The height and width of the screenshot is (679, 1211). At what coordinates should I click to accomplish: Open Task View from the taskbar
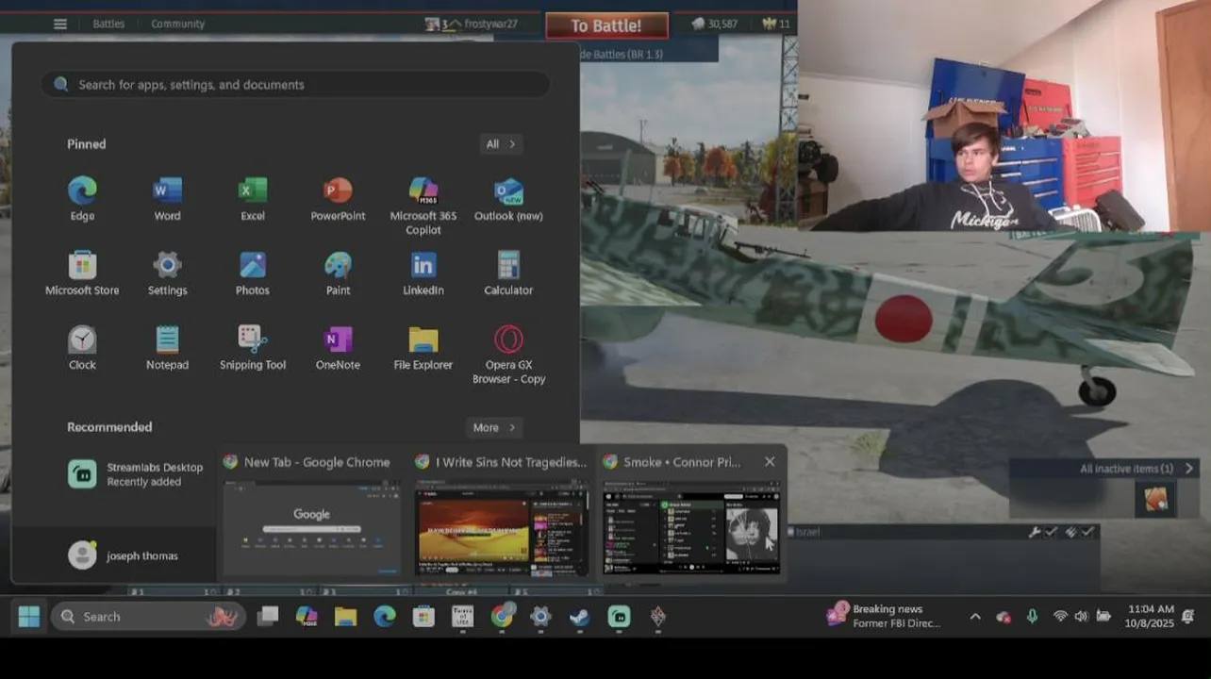click(268, 617)
